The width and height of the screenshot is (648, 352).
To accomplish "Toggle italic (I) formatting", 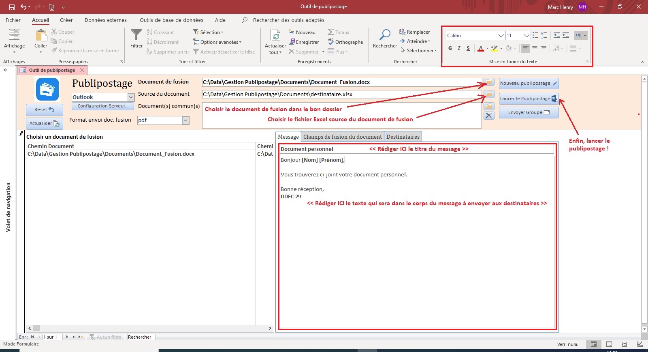I will (x=459, y=48).
